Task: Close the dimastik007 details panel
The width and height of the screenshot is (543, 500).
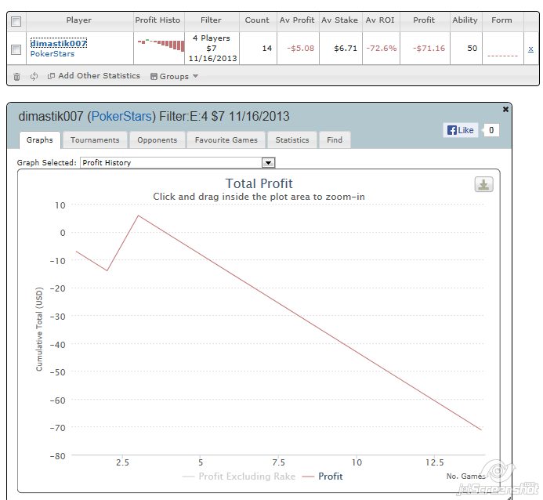Action: click(505, 110)
